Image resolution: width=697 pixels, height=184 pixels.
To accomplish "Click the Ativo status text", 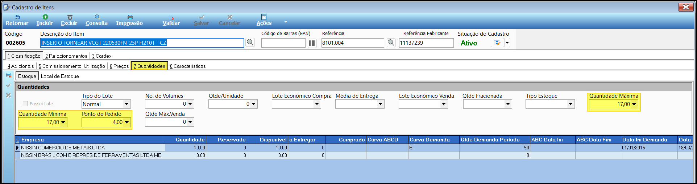I will tap(469, 43).
